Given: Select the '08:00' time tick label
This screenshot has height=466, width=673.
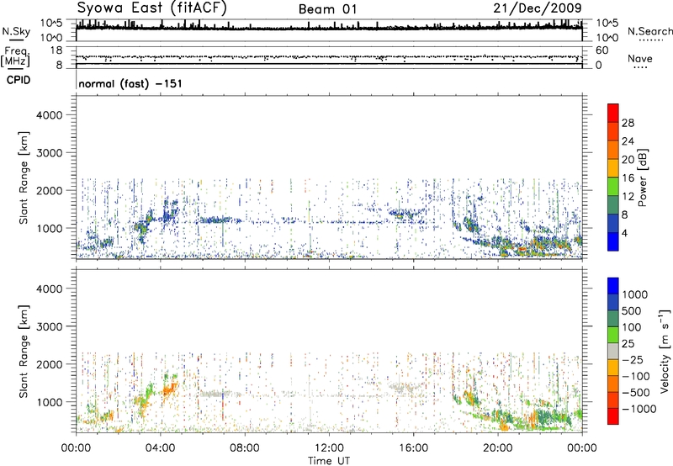Looking at the screenshot, I should click(245, 448).
